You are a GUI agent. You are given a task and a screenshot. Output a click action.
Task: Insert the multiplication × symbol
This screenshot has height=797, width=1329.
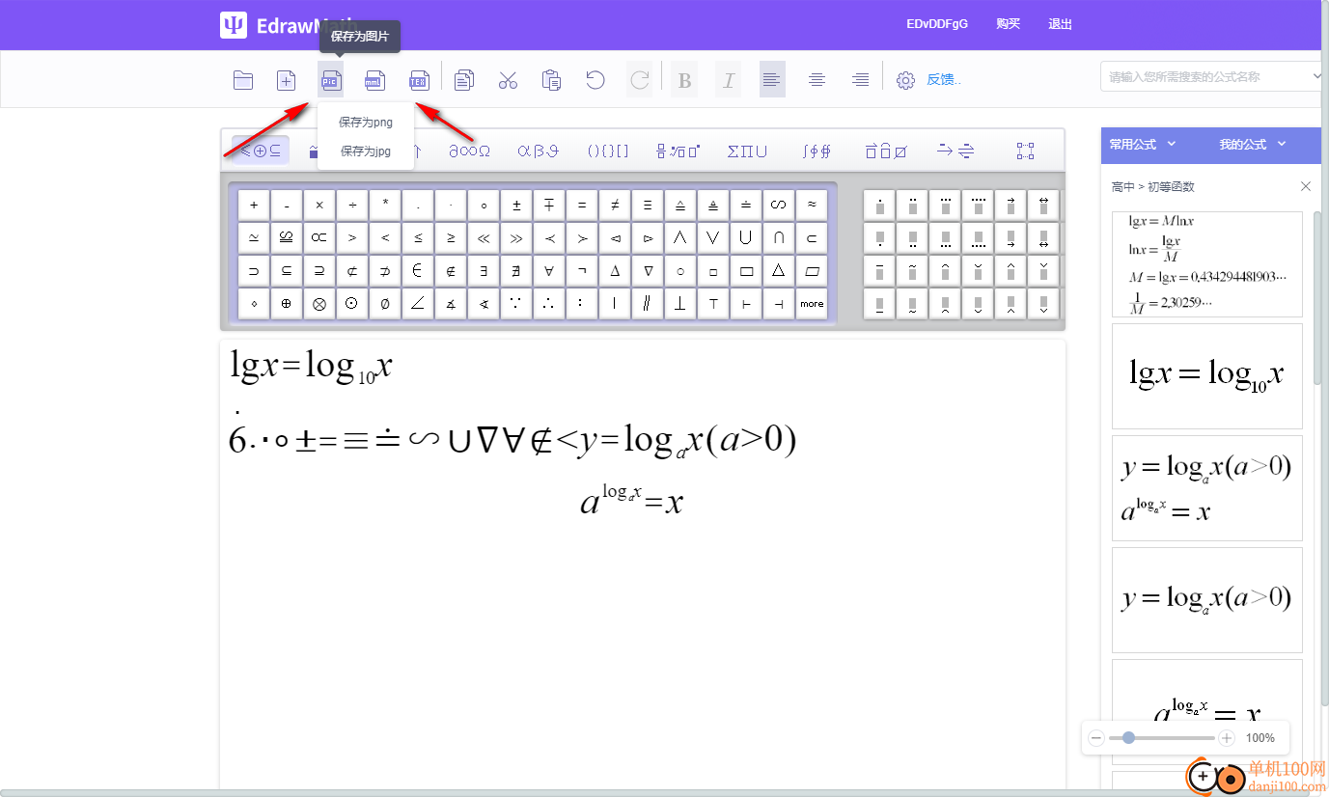[319, 205]
